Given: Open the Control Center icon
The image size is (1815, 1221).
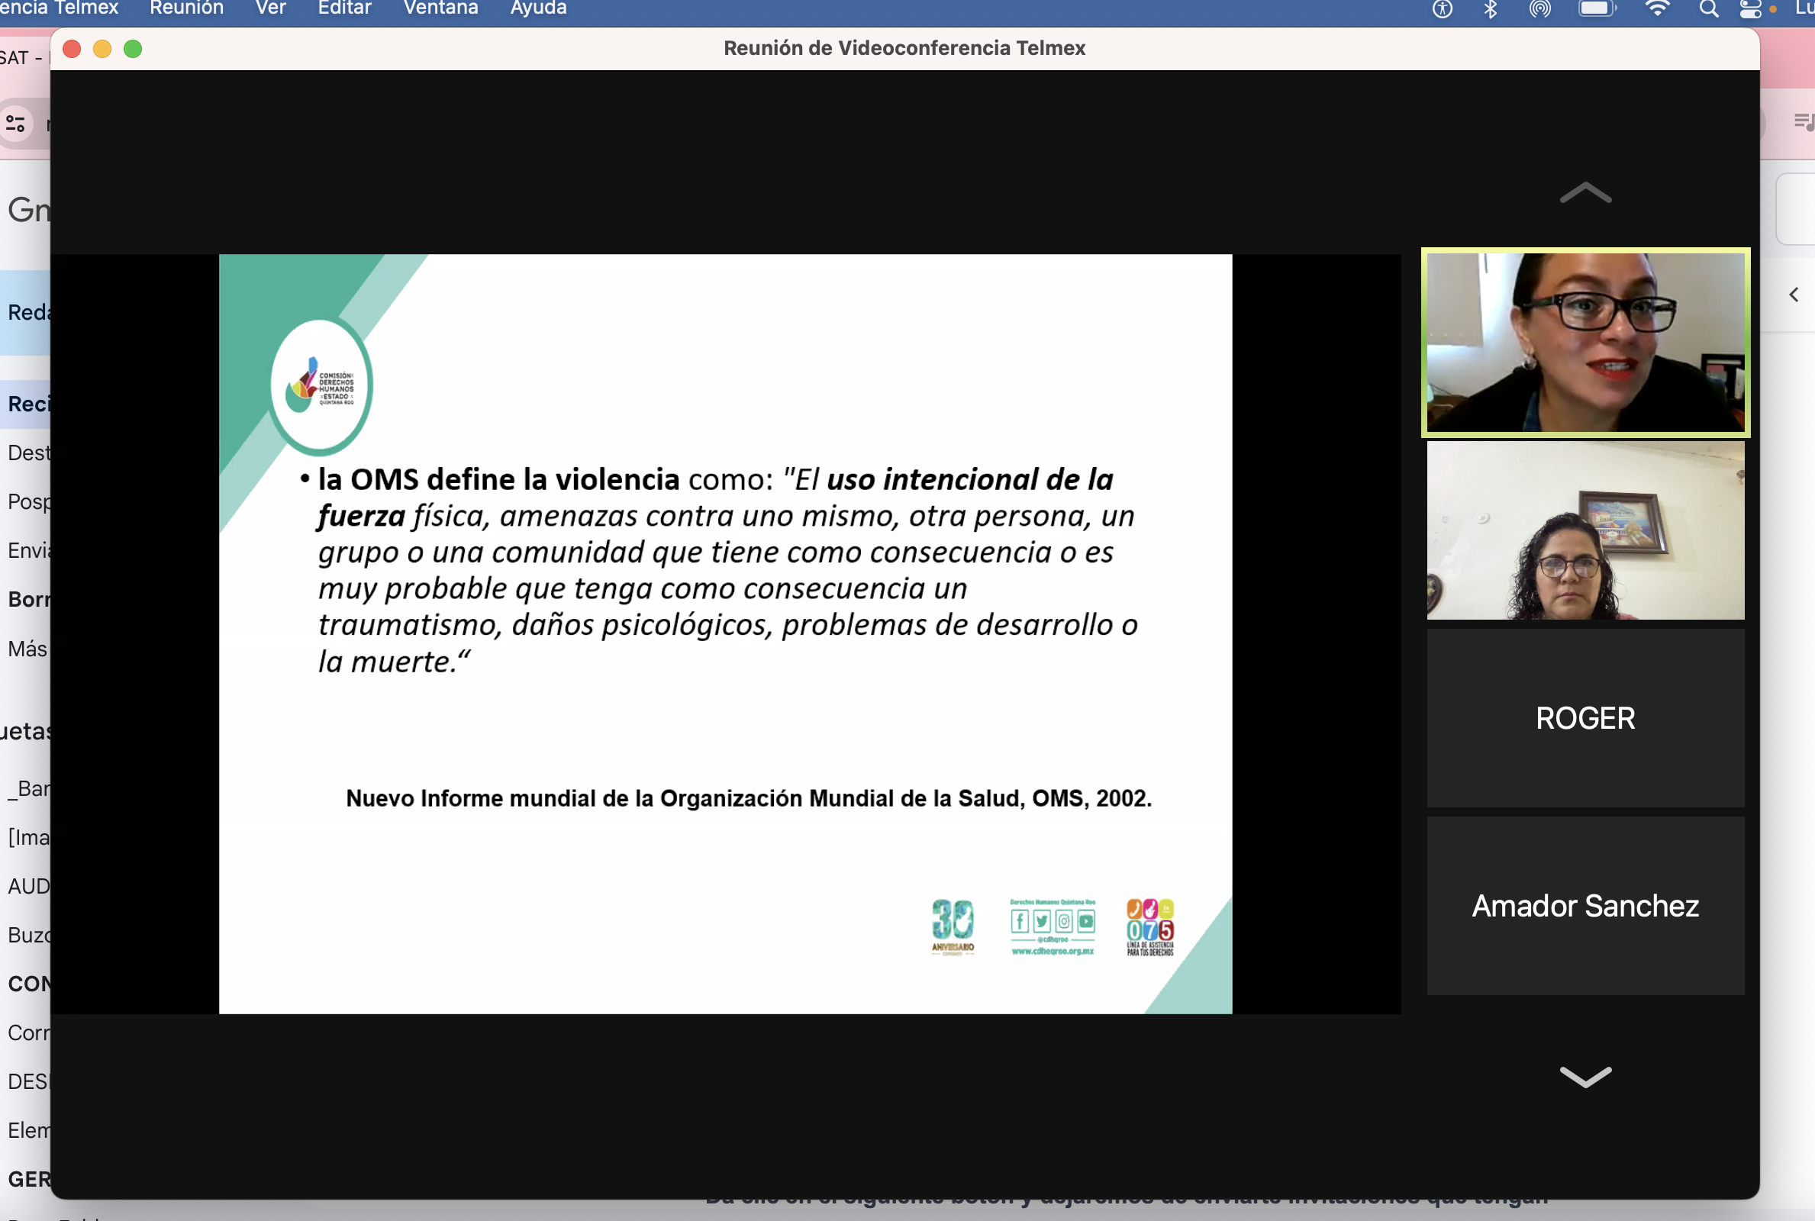Looking at the screenshot, I should tap(1750, 9).
